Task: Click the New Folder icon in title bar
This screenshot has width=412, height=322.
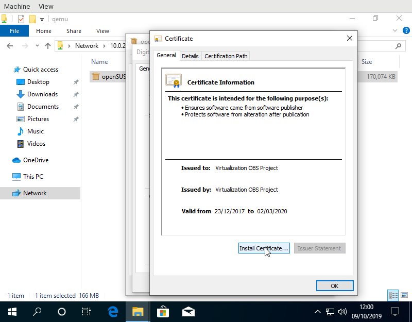Action: pyautogui.click(x=32, y=19)
